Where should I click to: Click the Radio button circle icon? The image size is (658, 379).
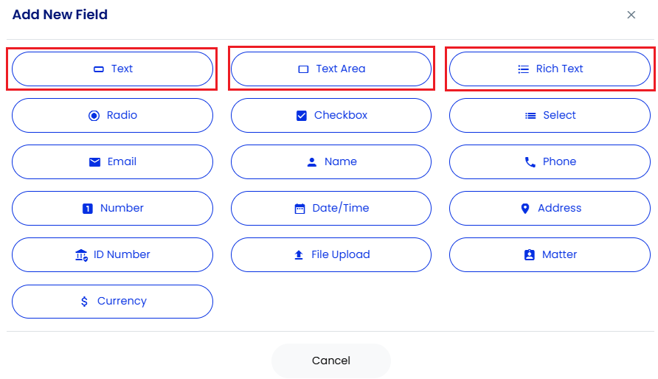(94, 116)
